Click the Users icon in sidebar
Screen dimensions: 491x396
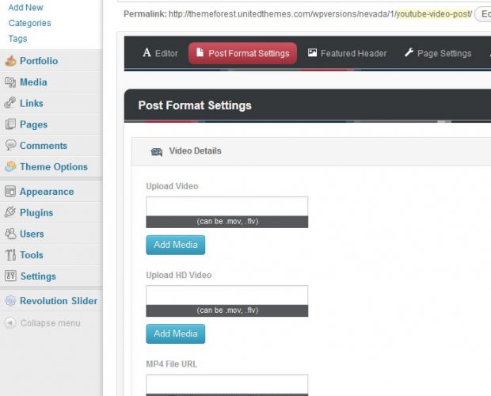[x=10, y=234]
